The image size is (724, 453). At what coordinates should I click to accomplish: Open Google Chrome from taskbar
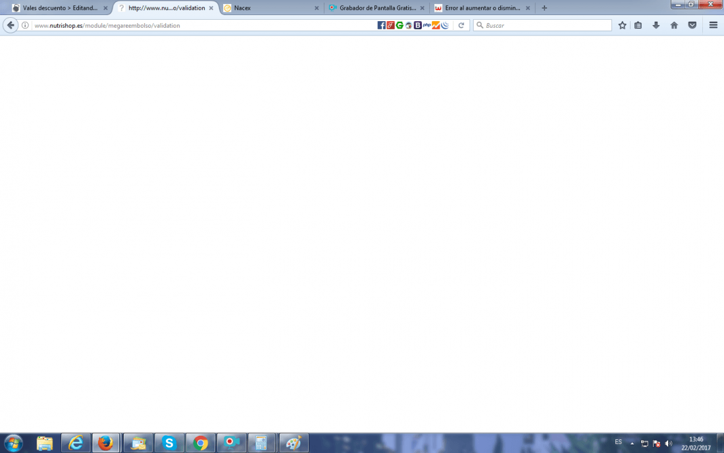click(x=200, y=443)
